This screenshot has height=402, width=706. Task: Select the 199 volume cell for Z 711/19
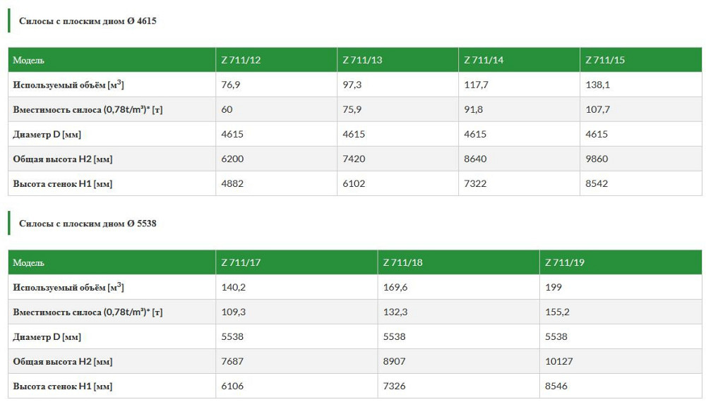(554, 287)
